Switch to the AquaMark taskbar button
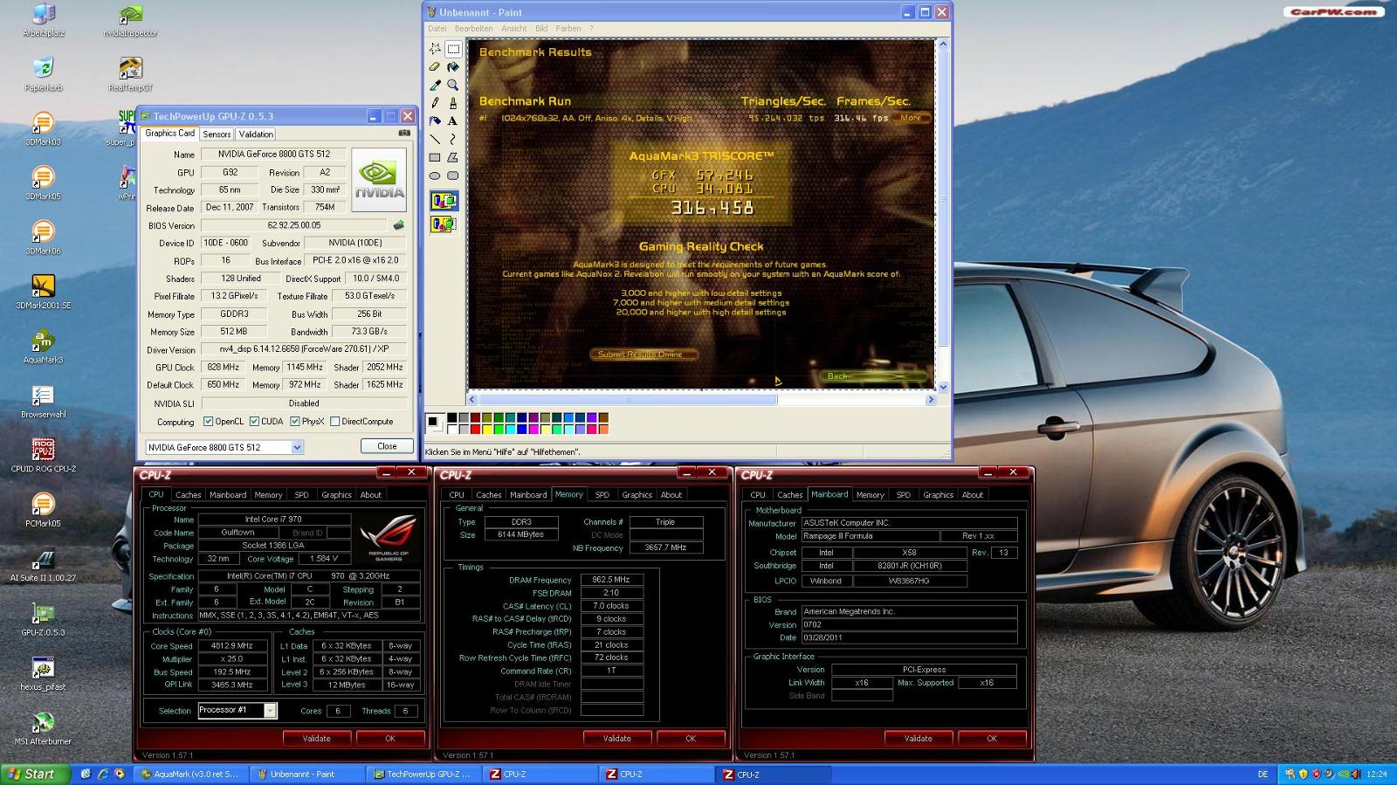 189,775
